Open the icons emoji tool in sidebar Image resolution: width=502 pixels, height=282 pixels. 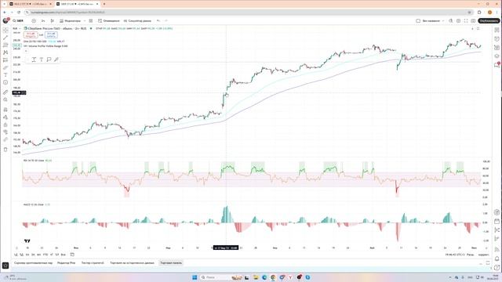coord(5,82)
